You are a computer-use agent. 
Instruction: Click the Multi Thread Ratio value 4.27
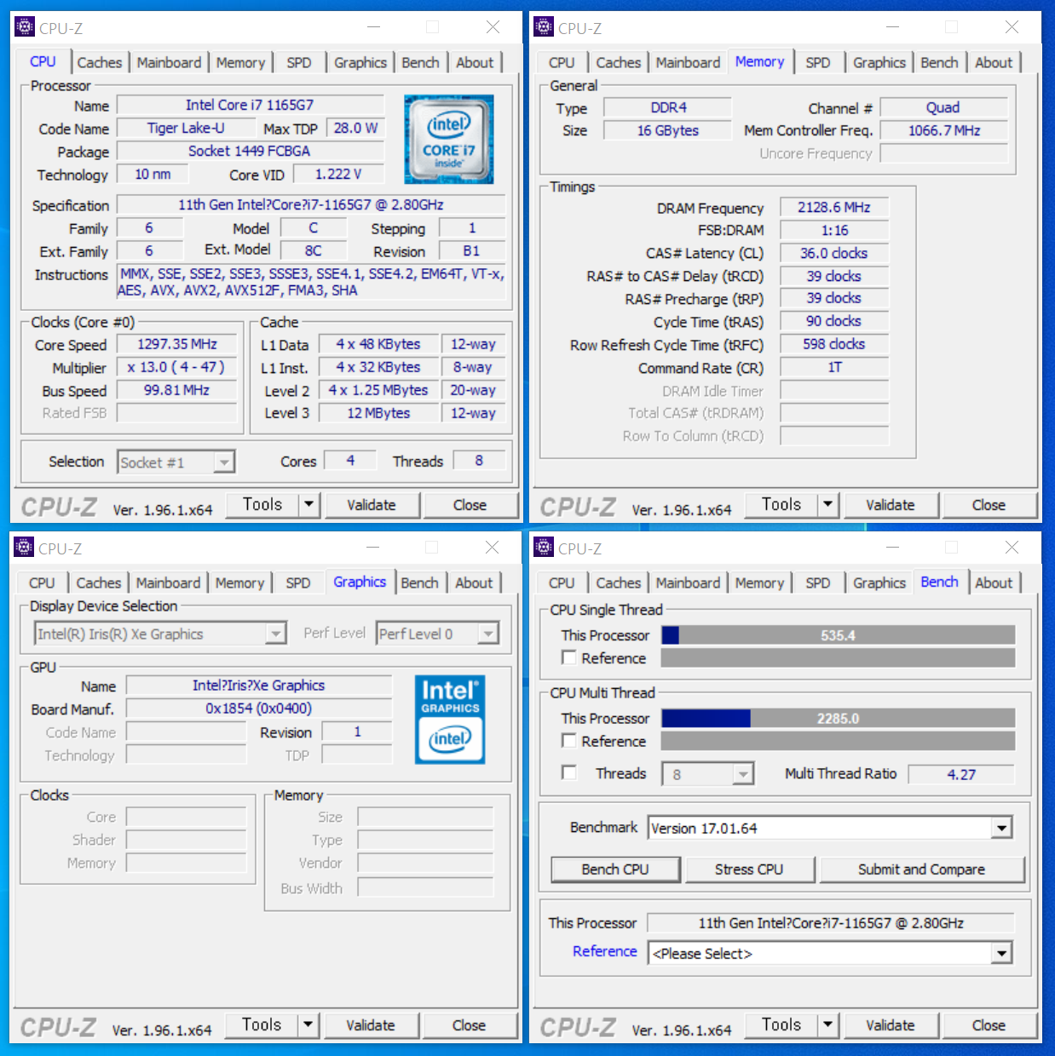point(961,774)
